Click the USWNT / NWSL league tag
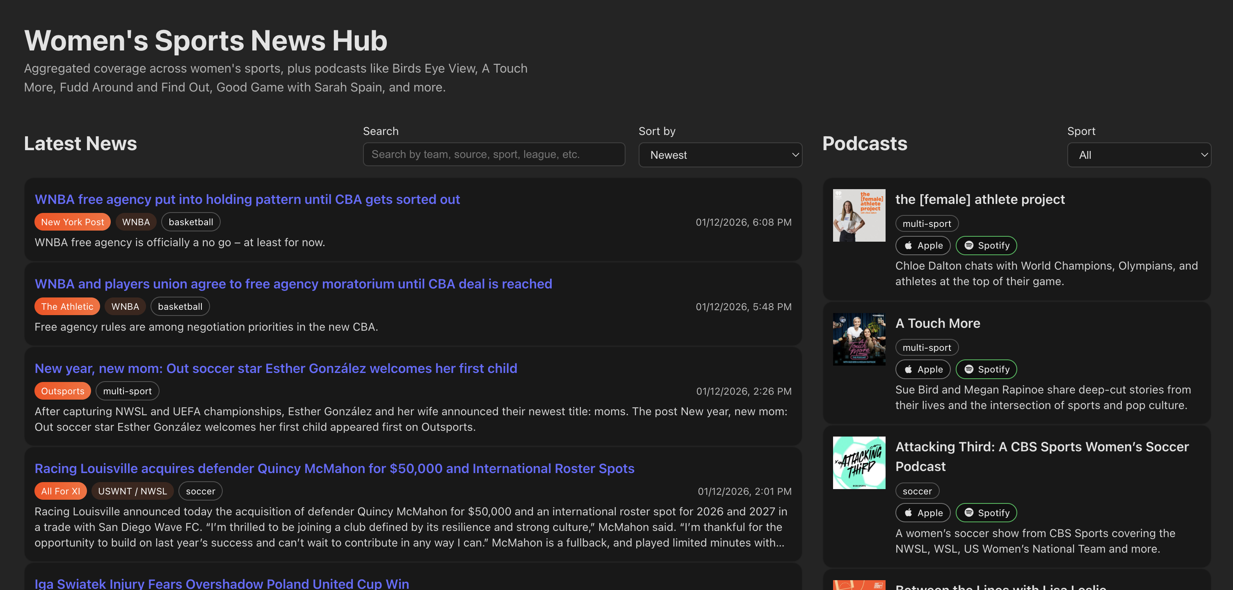 (132, 492)
